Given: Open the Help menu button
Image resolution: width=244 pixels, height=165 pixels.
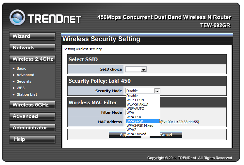Looking at the screenshot, I should pos(32,139).
